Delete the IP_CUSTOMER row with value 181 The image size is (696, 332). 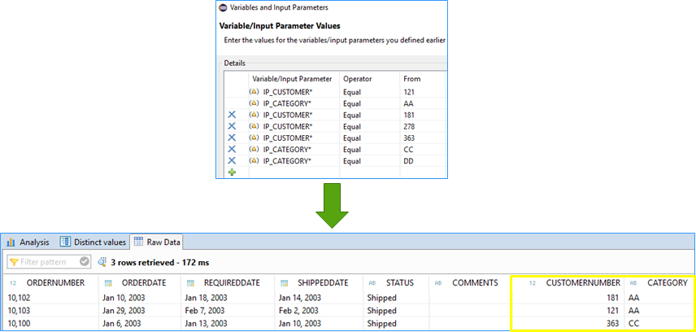click(x=232, y=115)
